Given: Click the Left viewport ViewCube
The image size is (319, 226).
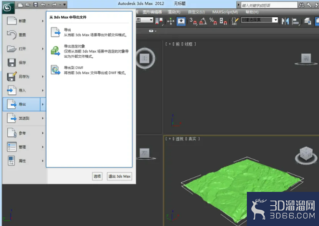Looking at the screenshot, I should pyautogui.click(x=145, y=153).
